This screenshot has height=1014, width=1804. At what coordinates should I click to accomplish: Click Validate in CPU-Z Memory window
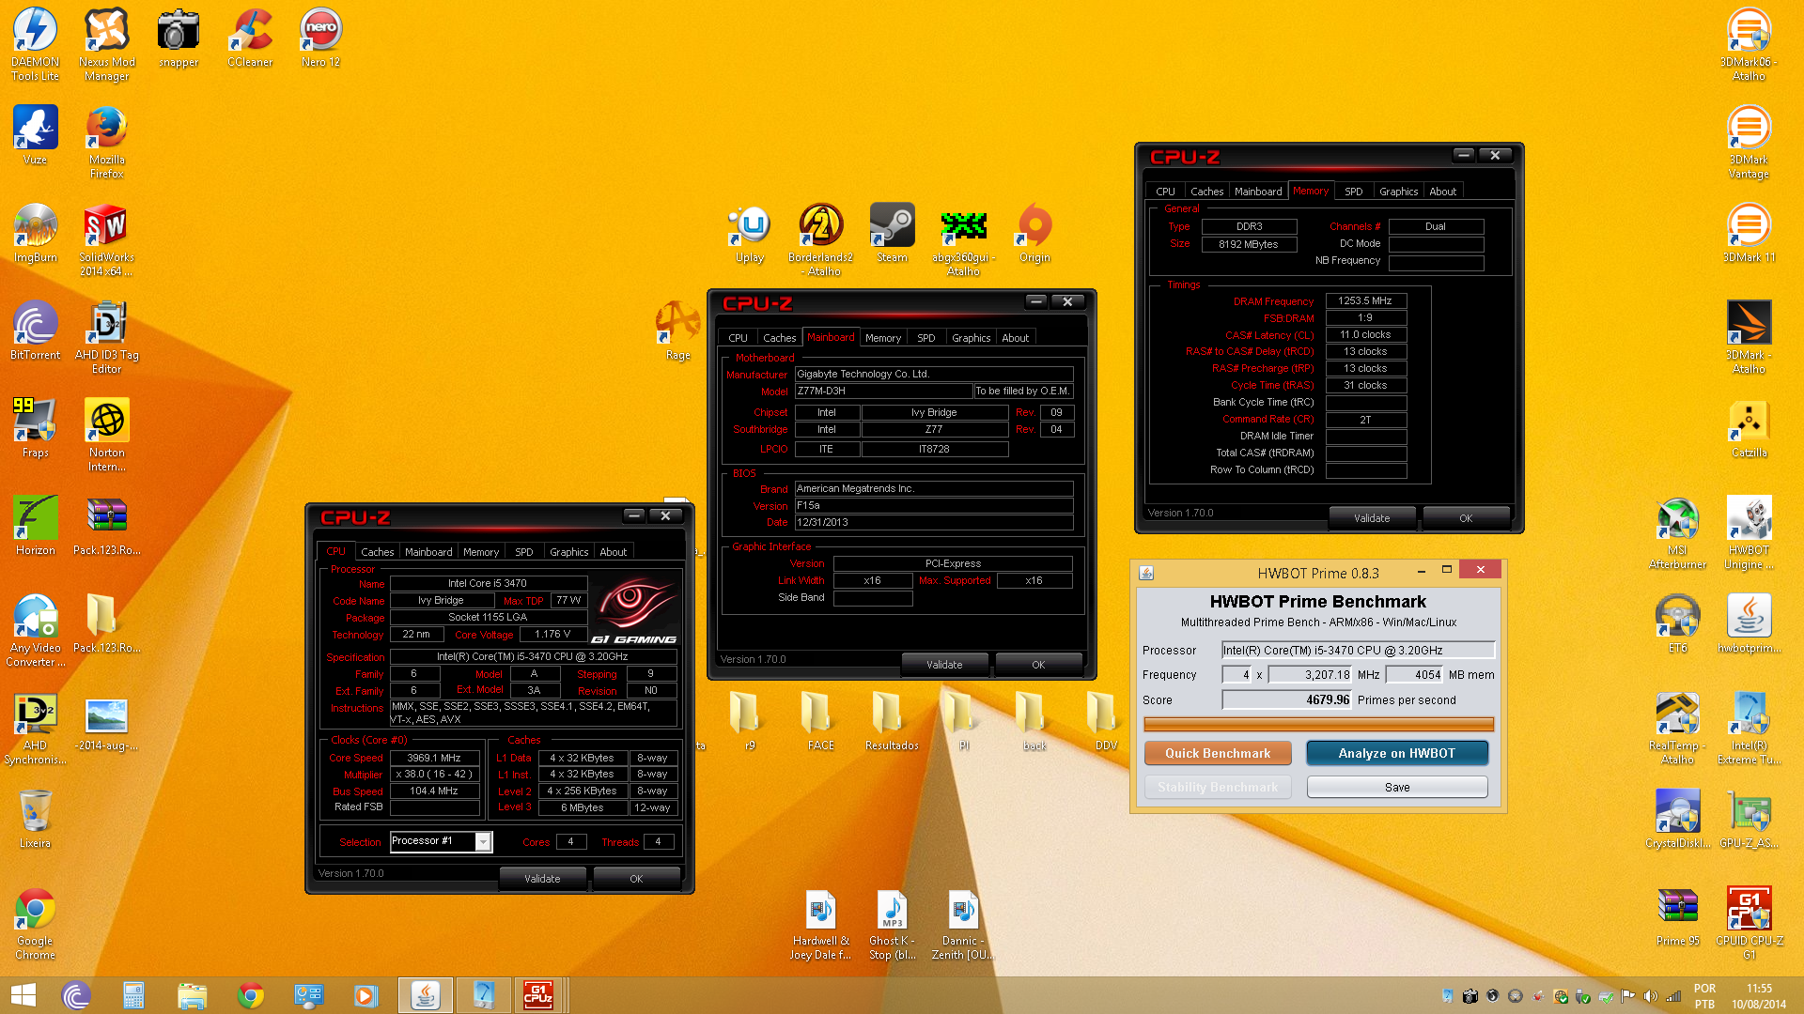pyautogui.click(x=1372, y=518)
